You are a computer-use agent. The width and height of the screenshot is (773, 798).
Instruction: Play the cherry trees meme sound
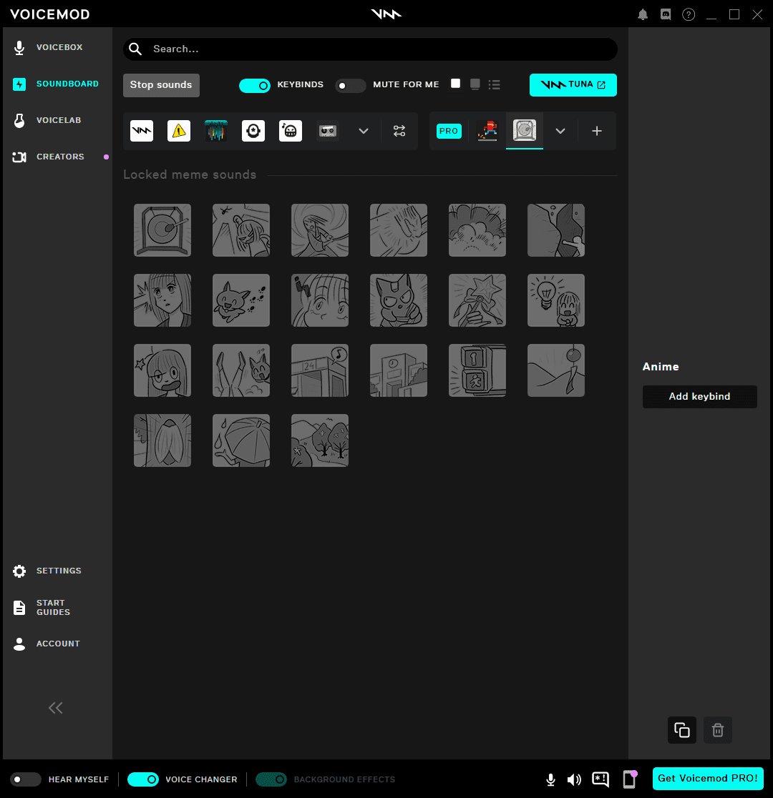[x=320, y=440]
